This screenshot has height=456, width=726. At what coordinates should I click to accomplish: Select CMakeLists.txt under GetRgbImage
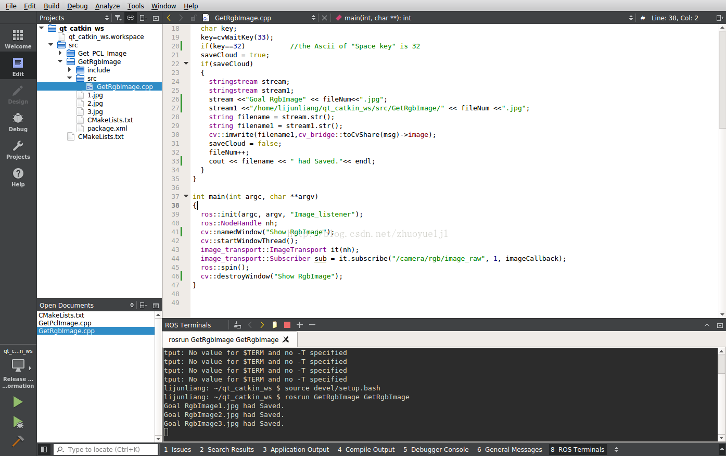(110, 120)
